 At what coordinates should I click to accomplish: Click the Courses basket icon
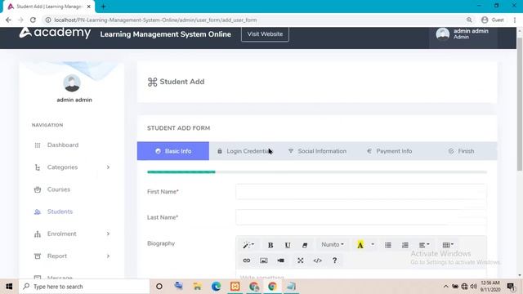pos(38,189)
